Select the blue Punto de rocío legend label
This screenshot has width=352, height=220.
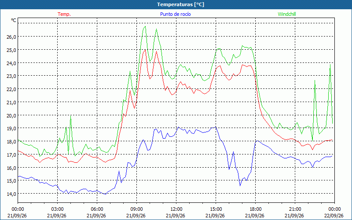175,14
